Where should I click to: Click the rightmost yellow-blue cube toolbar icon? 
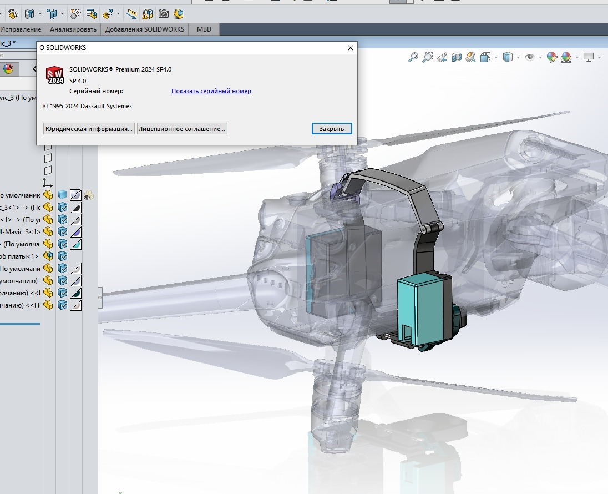point(179,14)
